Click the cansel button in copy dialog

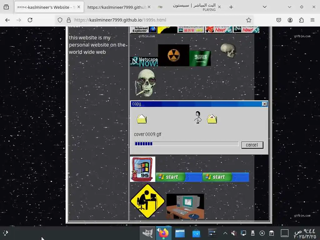click(x=252, y=145)
